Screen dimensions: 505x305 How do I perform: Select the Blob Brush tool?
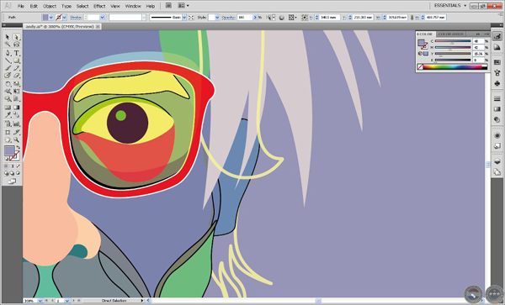point(8,76)
